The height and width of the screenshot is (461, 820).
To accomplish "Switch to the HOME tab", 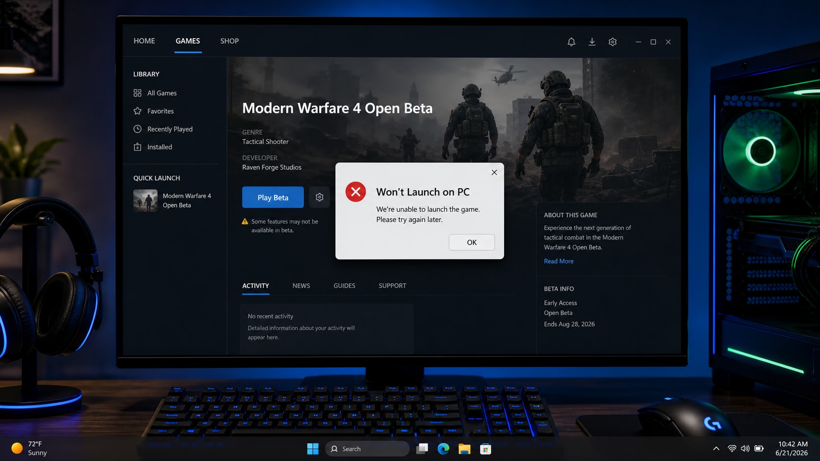I will (144, 41).
